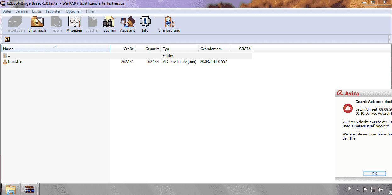Sort by Geändert am column header
Screen dimensions: 392x195
(214, 49)
